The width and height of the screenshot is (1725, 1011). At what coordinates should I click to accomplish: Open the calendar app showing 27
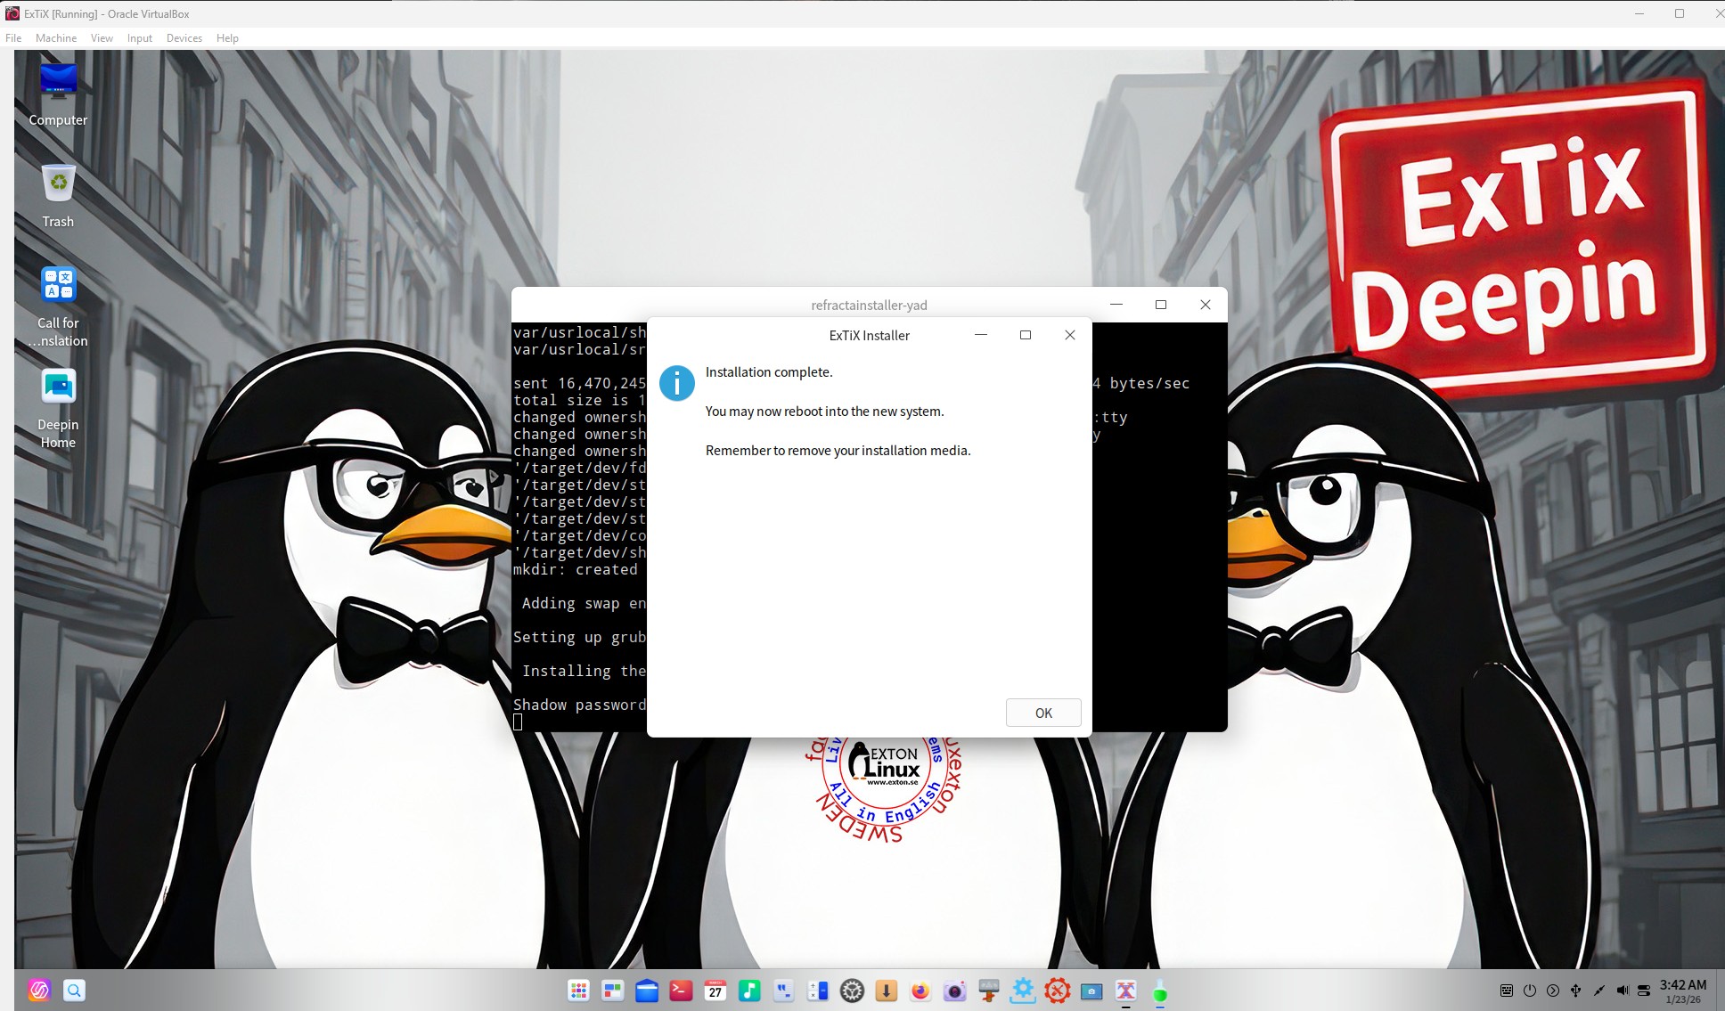click(x=715, y=991)
